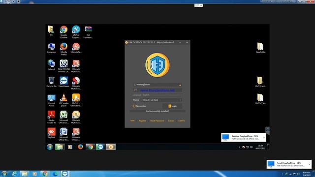This screenshot has height=177, width=315.
Task: Open the Recycle Bin
Action: (51, 82)
